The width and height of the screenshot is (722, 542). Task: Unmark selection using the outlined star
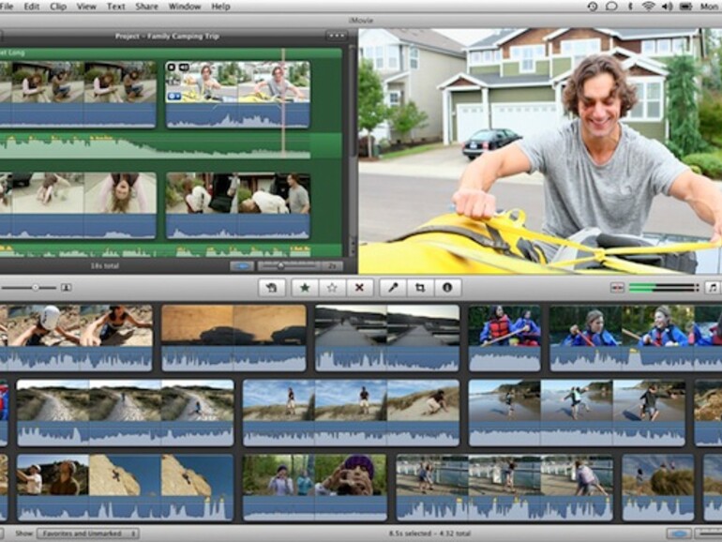point(330,288)
